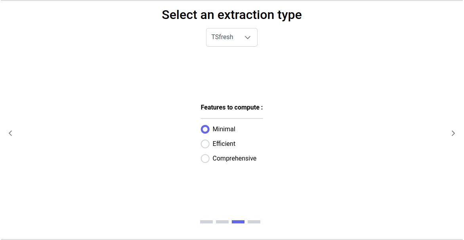
Task: Go to the previous carousel slide arrow
Action: click(10, 133)
